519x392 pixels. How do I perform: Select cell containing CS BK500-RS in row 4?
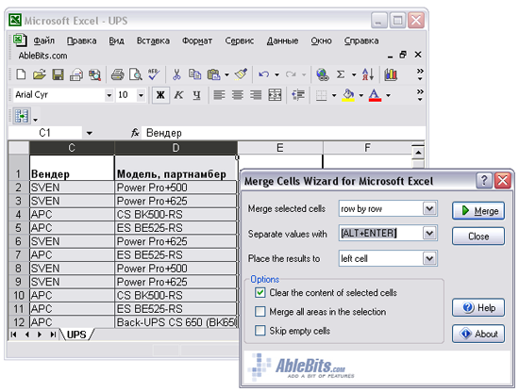point(176,215)
